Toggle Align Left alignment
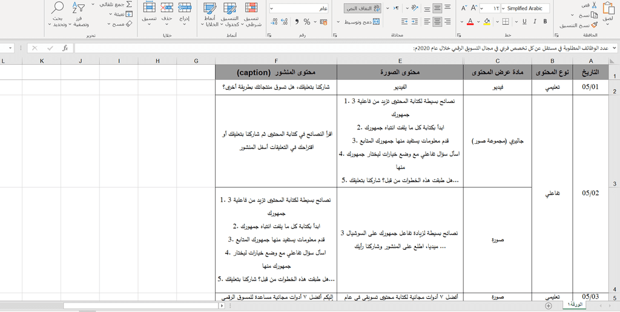620x312 pixels. pyautogui.click(x=427, y=22)
